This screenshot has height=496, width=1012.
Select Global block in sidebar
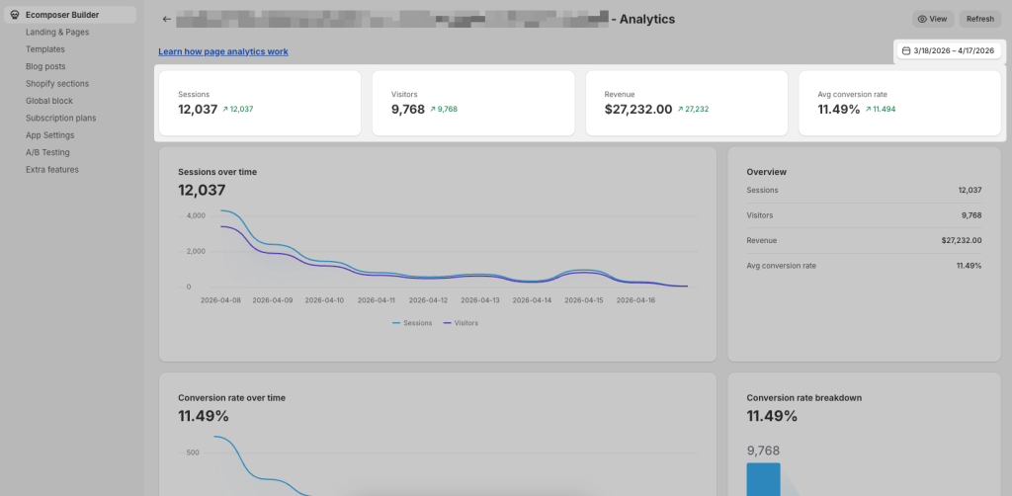(49, 101)
